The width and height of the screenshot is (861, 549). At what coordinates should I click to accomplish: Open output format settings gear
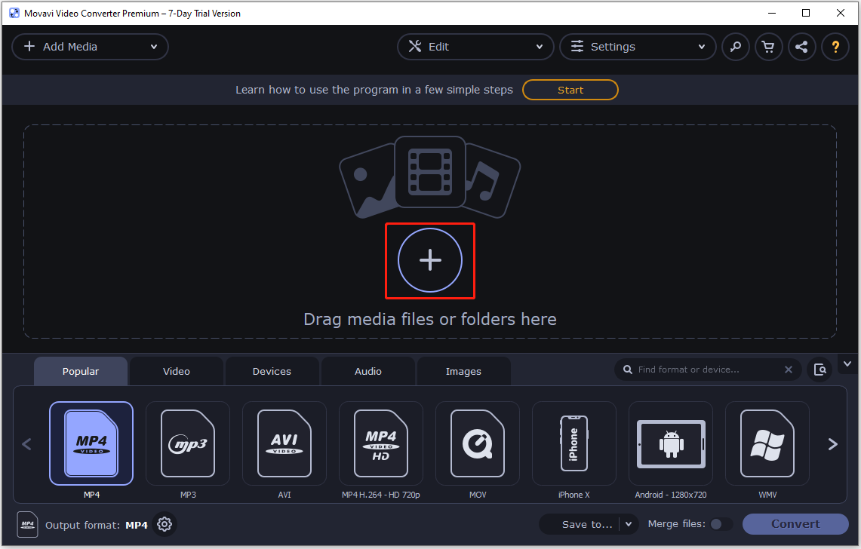165,524
